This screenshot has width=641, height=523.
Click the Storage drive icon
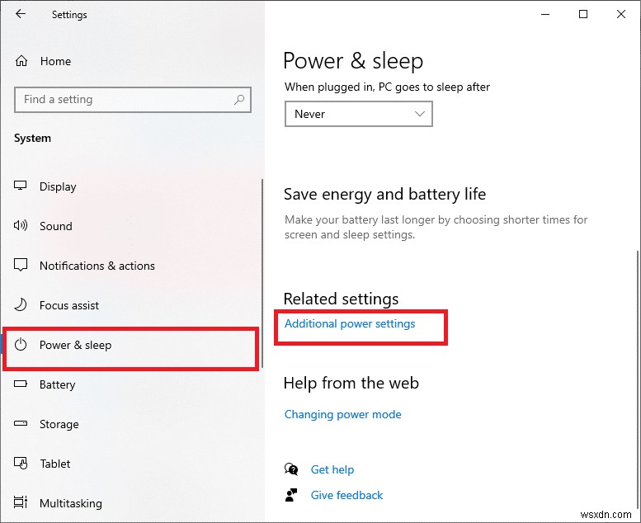21,424
